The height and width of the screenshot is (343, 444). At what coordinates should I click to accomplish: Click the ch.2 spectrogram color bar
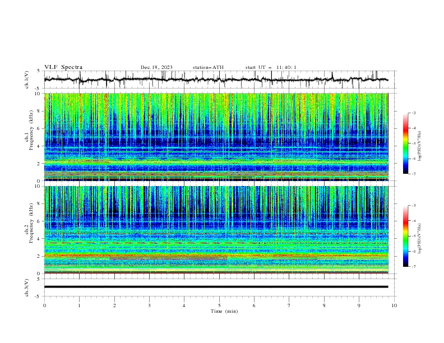coord(406,236)
